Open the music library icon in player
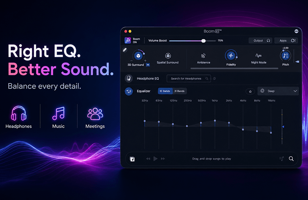 click(x=132, y=159)
